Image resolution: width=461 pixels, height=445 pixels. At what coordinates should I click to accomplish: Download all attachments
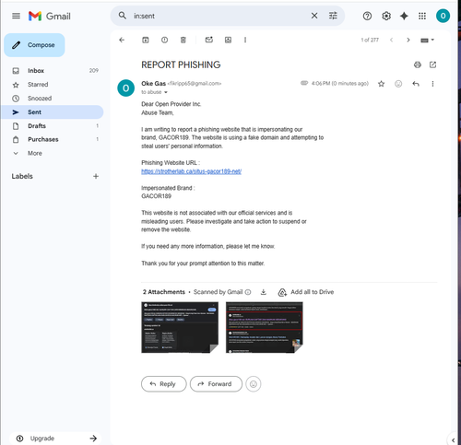pos(264,292)
